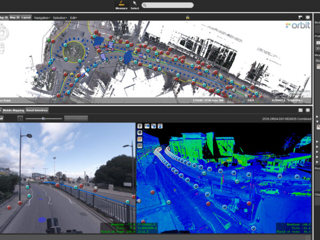The width and height of the screenshot is (320, 240).
Task: Click the power icon at bottom right
Action: [x=308, y=237]
